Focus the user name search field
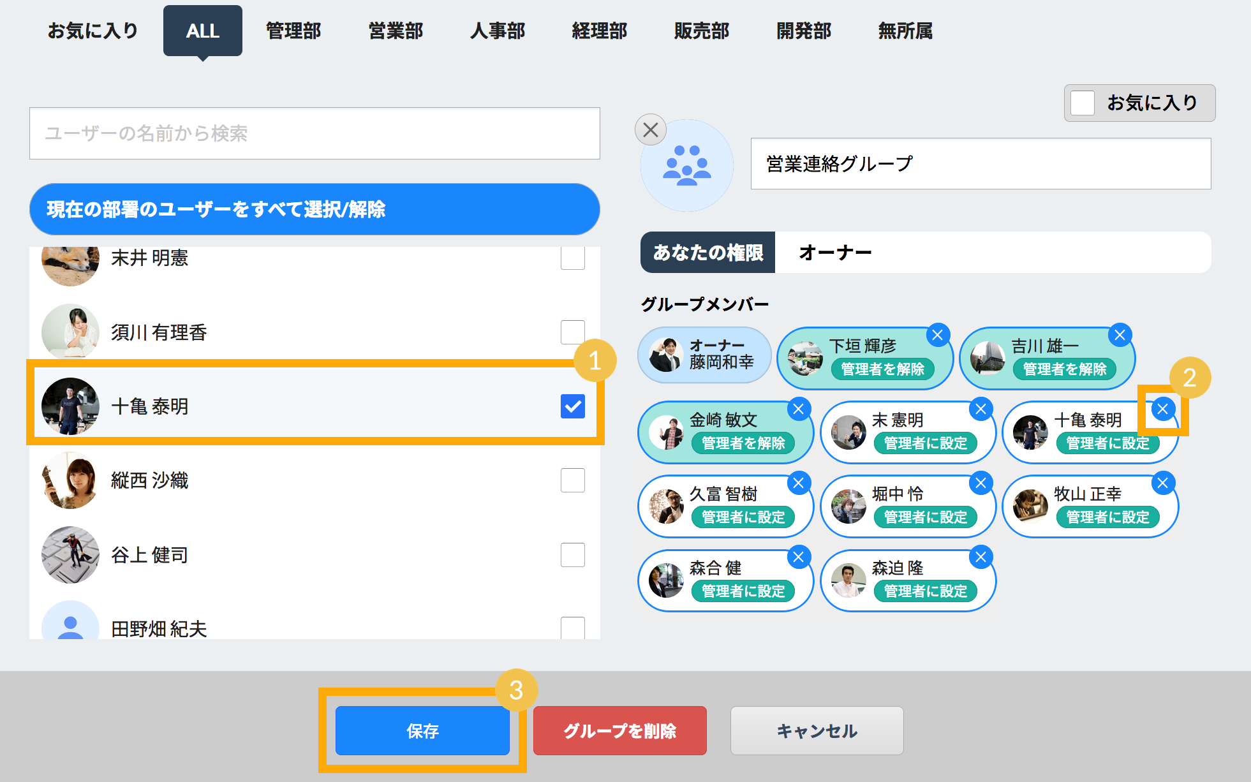 tap(315, 133)
